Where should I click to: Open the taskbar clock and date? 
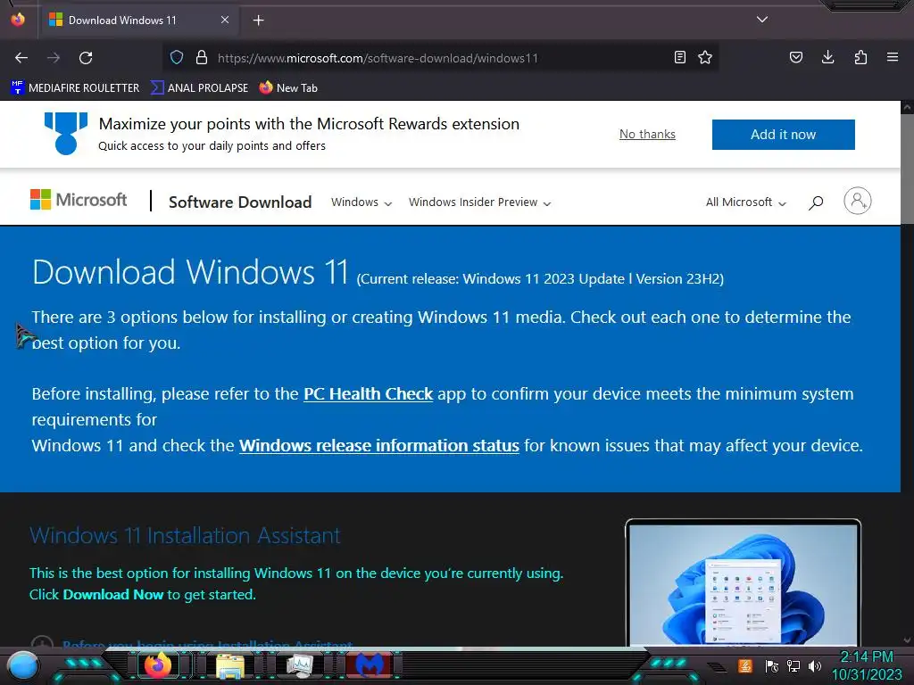click(867, 665)
